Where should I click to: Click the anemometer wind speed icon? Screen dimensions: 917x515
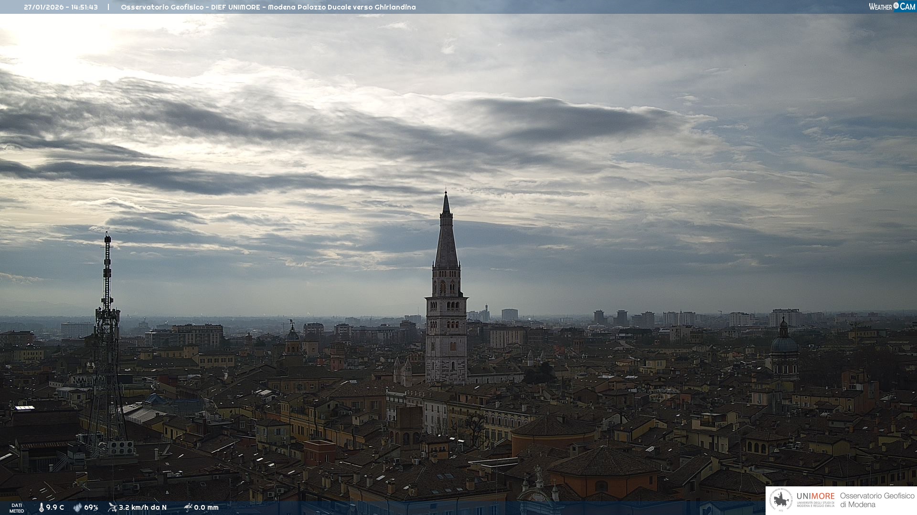pos(112,507)
